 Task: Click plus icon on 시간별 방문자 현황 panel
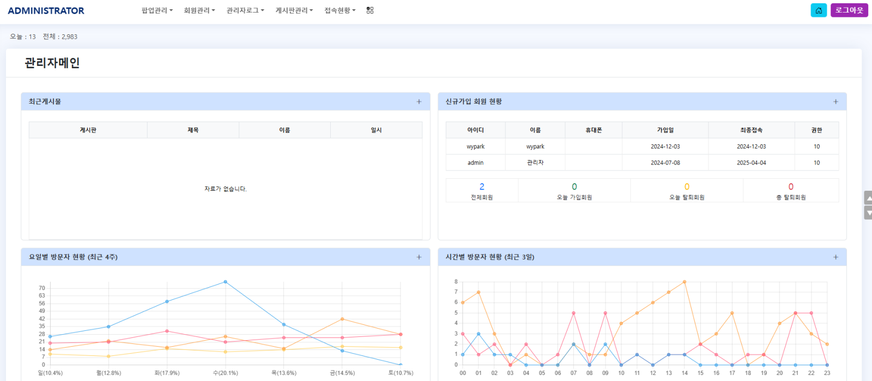836,257
